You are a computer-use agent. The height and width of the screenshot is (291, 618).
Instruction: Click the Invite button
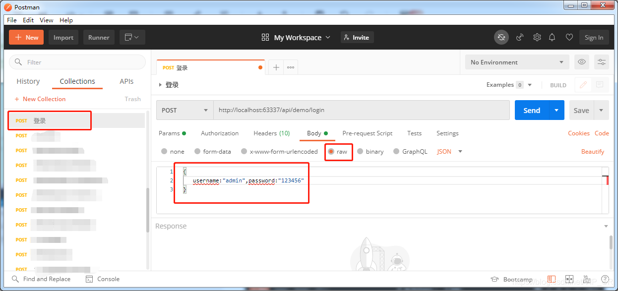click(357, 37)
